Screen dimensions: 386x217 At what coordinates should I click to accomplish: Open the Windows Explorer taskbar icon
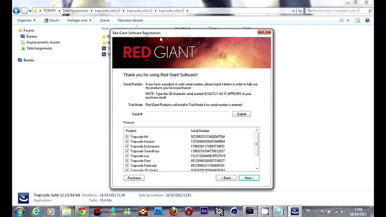coord(67,211)
